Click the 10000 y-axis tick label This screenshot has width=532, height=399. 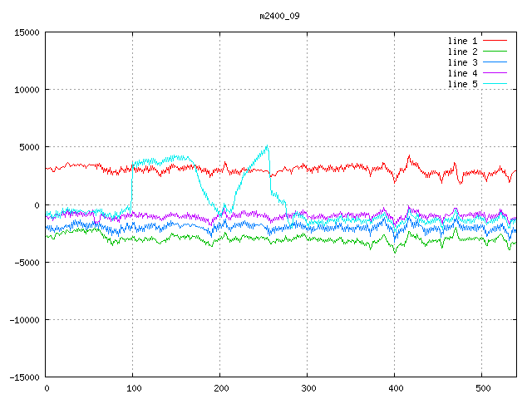26,90
